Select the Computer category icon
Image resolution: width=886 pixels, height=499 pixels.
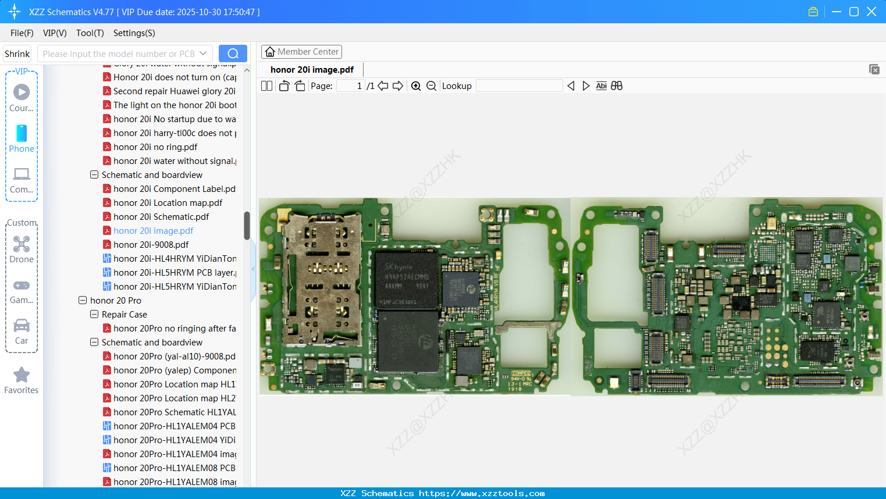22,180
